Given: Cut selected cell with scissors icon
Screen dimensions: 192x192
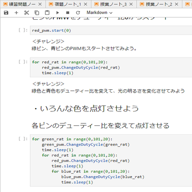Looking at the screenshot, I should [x=26, y=12].
